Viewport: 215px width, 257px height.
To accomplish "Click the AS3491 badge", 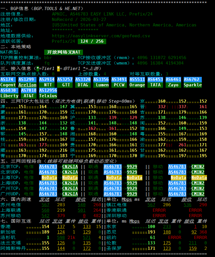I will pyautogui.click(x=119, y=79).
